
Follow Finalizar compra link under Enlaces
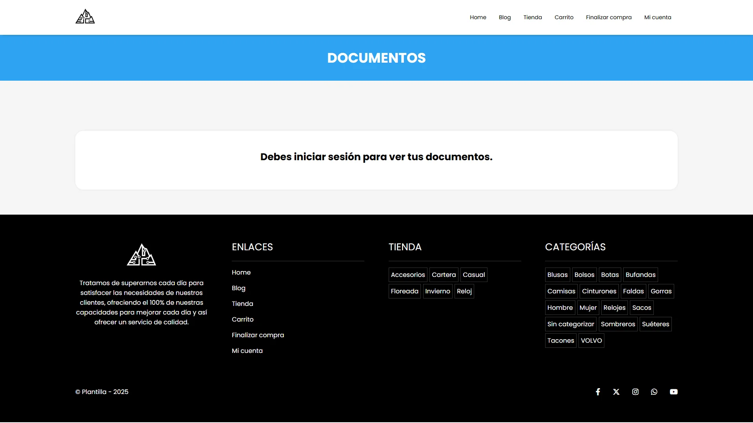coord(258,335)
